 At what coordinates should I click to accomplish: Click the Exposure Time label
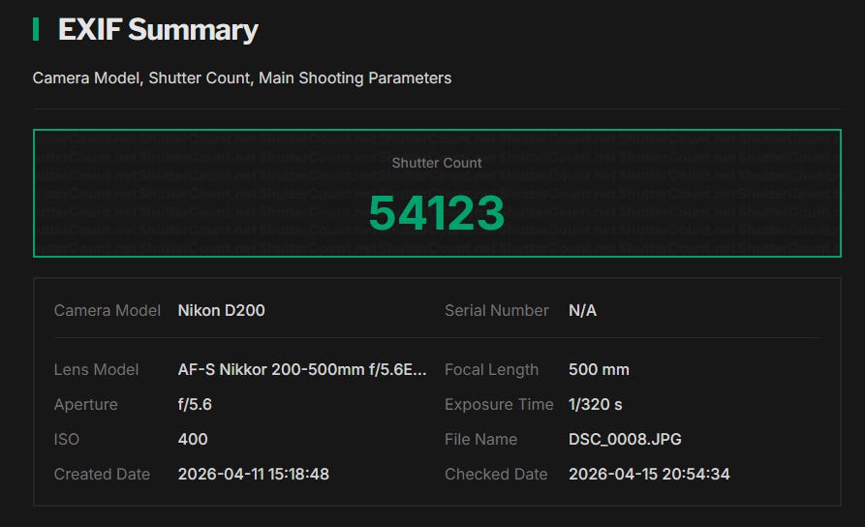(x=499, y=404)
